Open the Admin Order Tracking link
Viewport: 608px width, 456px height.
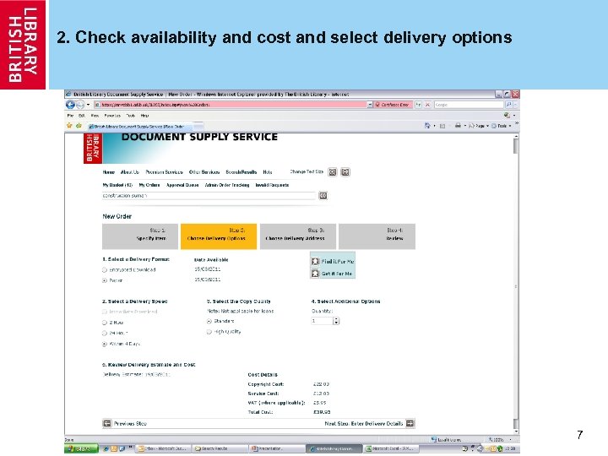227,185
